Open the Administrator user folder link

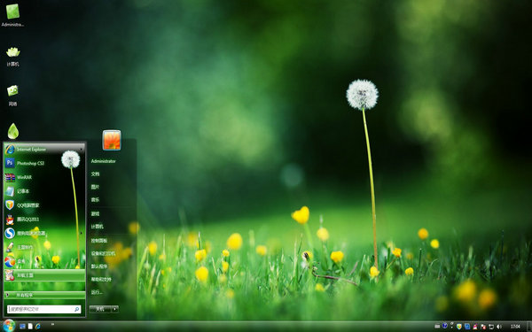click(104, 161)
